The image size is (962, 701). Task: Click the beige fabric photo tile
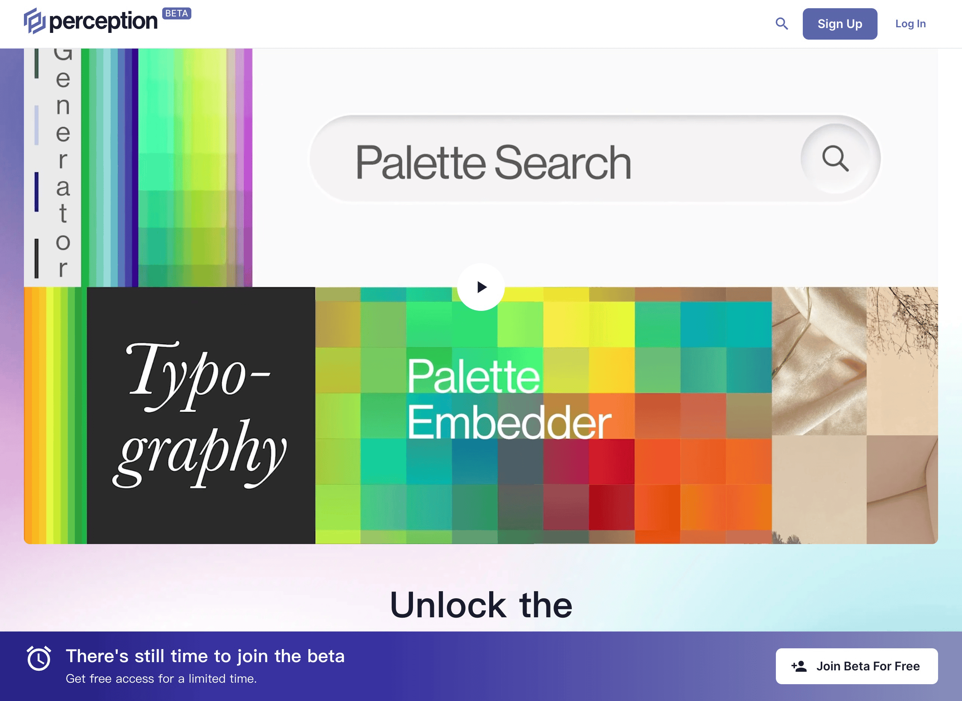(819, 361)
